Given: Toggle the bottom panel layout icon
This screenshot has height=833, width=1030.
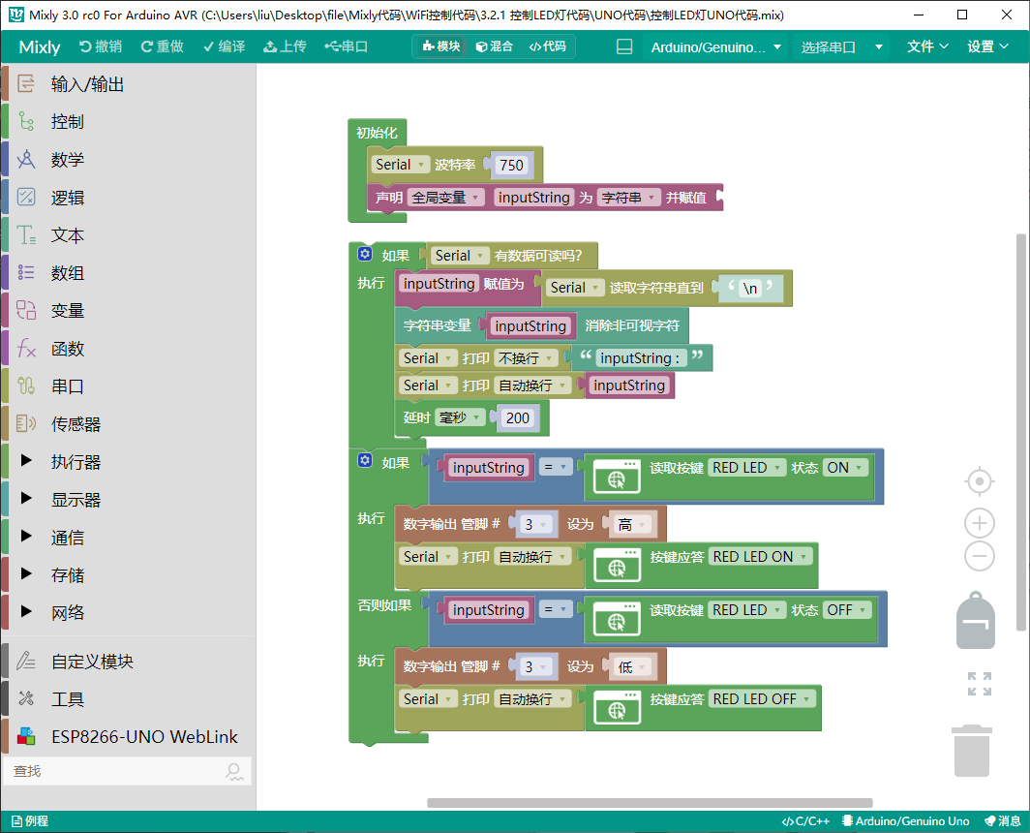Looking at the screenshot, I should coord(624,46).
